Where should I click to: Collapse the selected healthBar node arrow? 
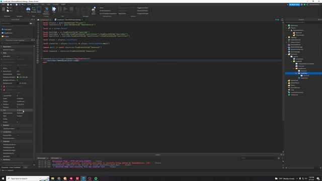pos(296,73)
